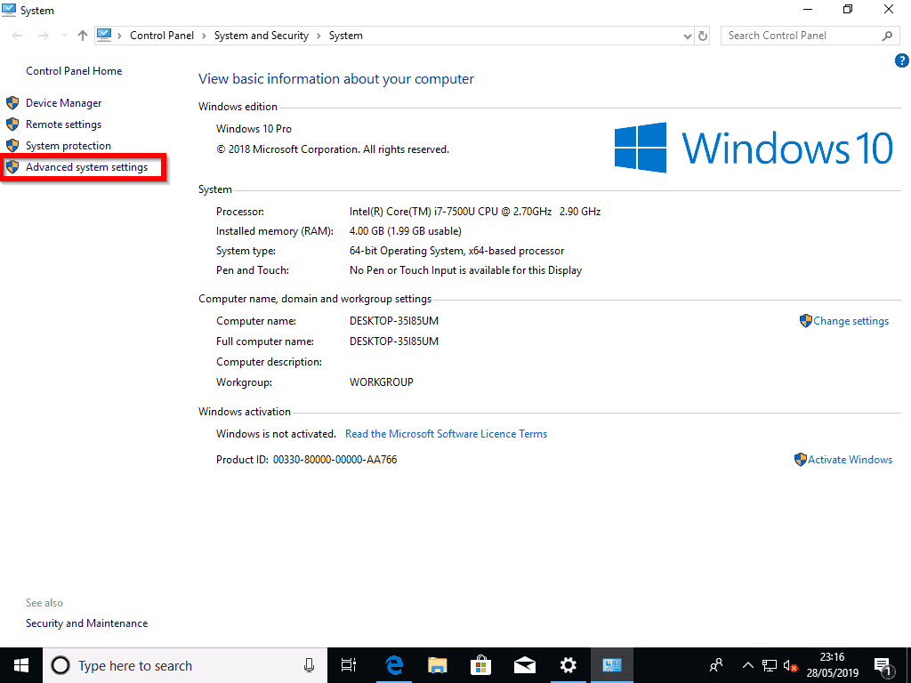
Task: Open Task View from the taskbar
Action: (348, 665)
